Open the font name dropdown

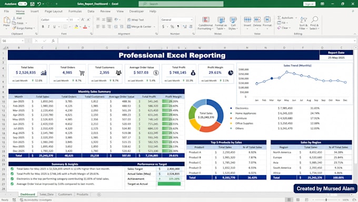pos(67,20)
